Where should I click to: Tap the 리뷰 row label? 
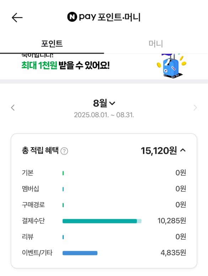click(x=27, y=237)
